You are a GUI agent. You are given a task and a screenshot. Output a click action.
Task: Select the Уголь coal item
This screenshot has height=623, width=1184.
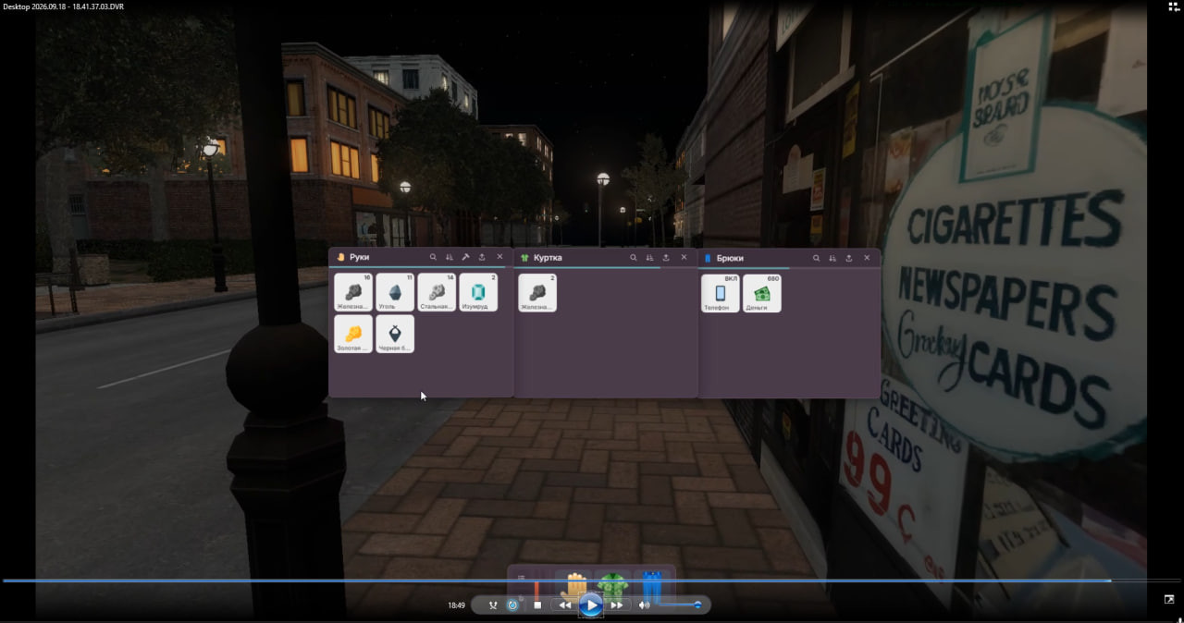coord(395,292)
